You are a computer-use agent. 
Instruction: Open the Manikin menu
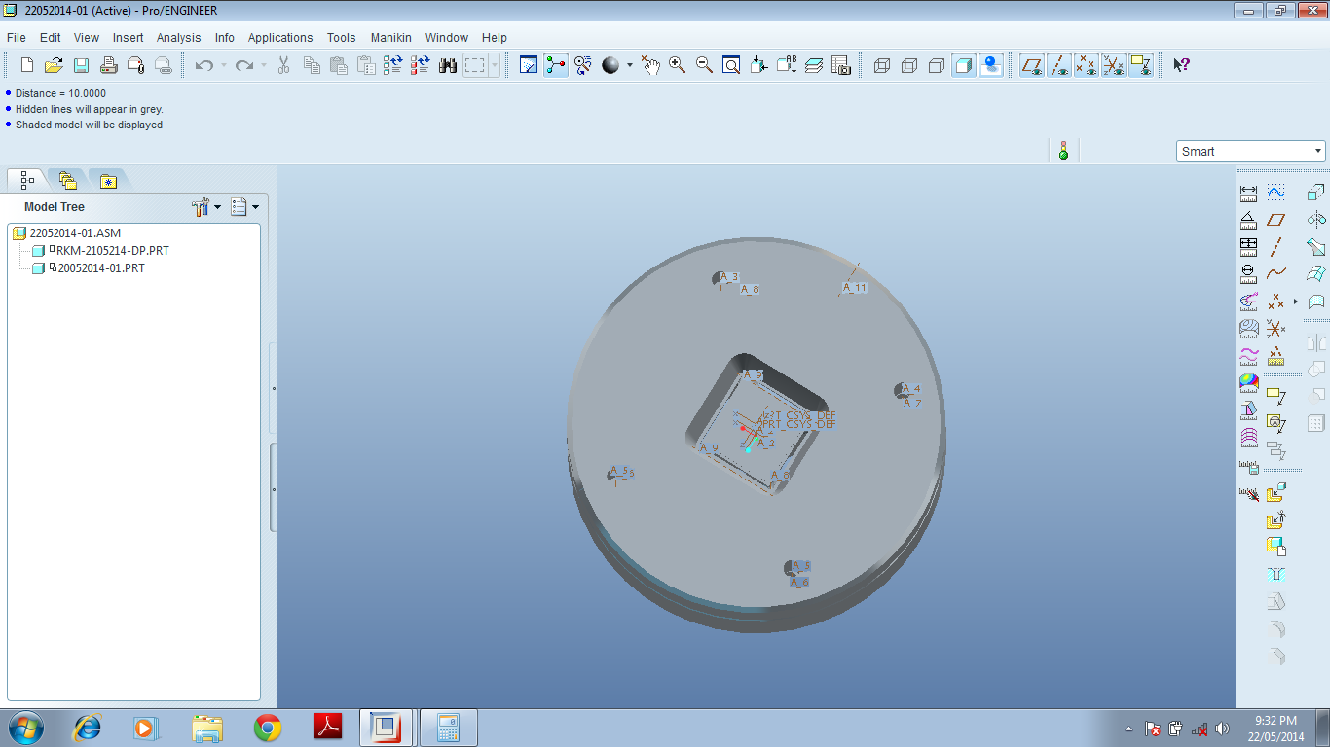tap(391, 37)
